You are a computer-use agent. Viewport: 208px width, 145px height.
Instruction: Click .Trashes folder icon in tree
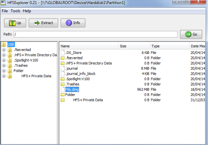tap(10, 66)
